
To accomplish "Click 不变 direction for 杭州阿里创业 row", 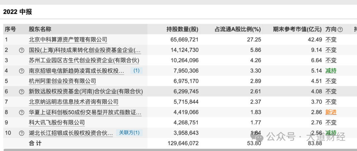I will point(331,81).
